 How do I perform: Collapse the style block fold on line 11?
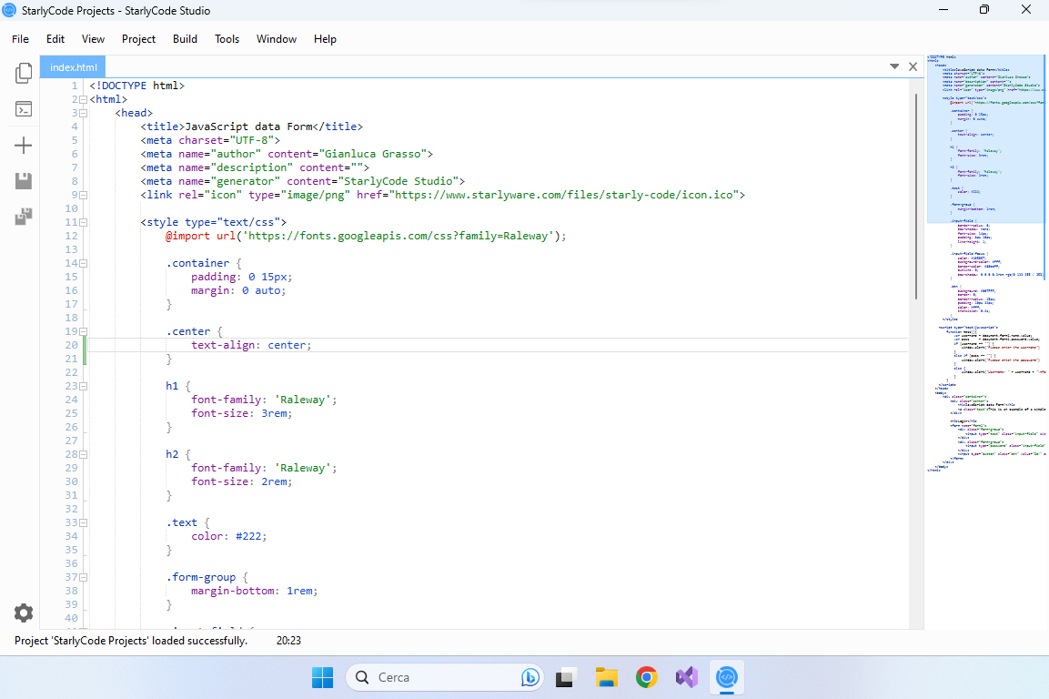click(x=84, y=222)
